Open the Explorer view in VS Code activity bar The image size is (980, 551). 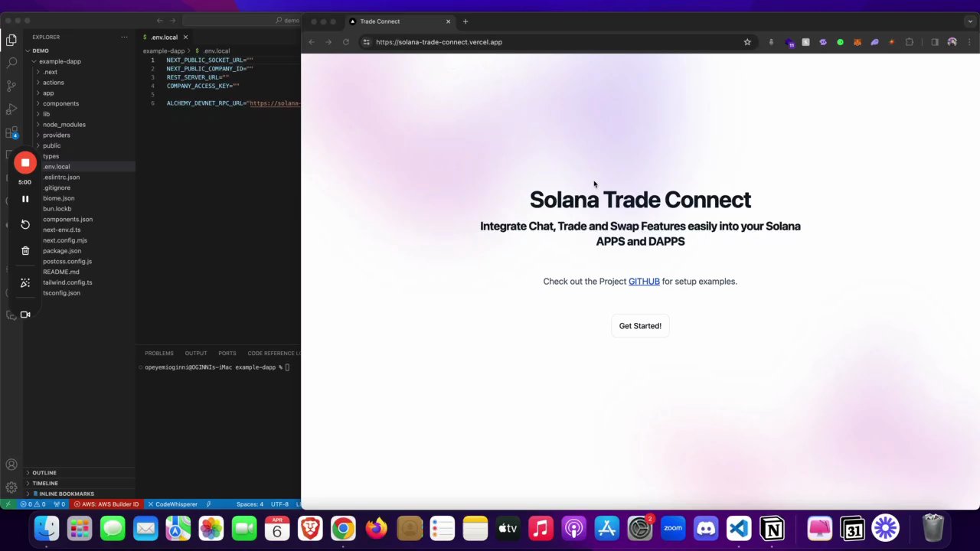pyautogui.click(x=11, y=40)
